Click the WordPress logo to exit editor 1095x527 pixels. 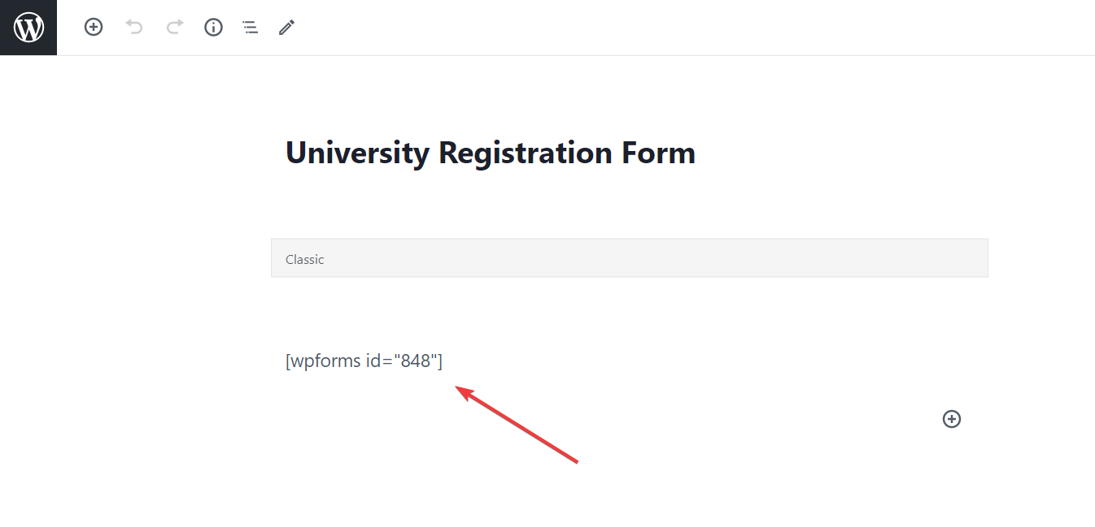pos(28,28)
